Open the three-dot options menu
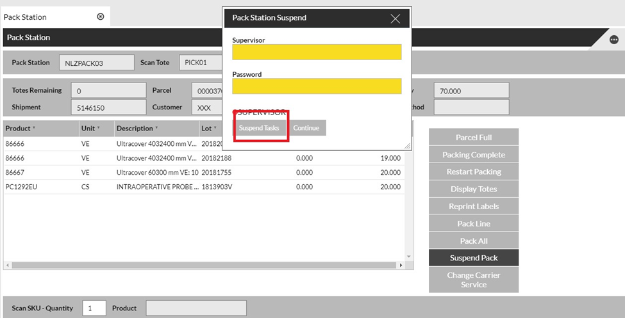The image size is (625, 318). coord(613,40)
